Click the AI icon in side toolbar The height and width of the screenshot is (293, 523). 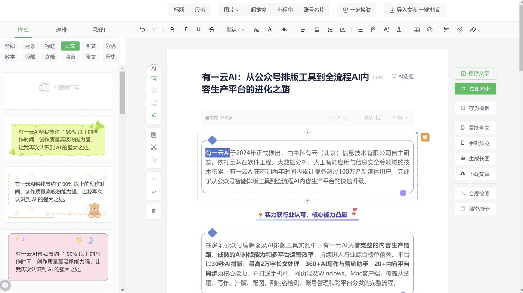[154, 68]
